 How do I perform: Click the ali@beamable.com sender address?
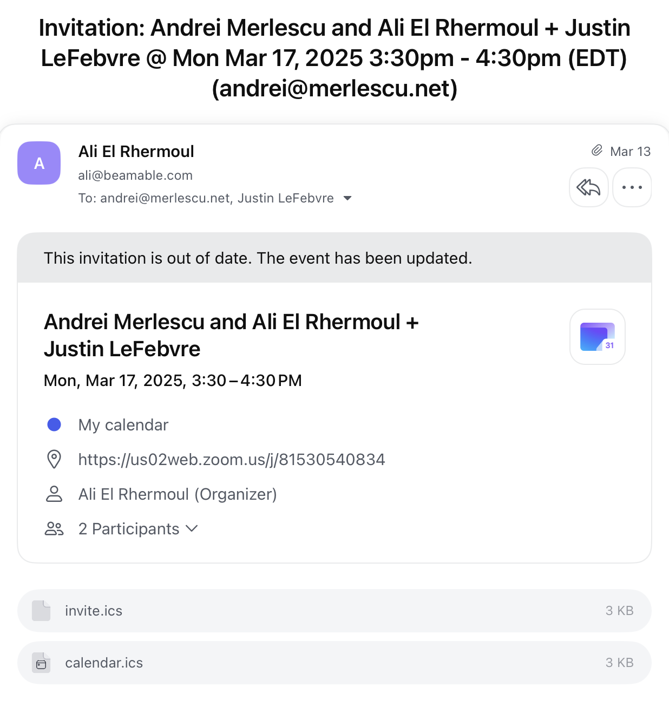coord(135,175)
